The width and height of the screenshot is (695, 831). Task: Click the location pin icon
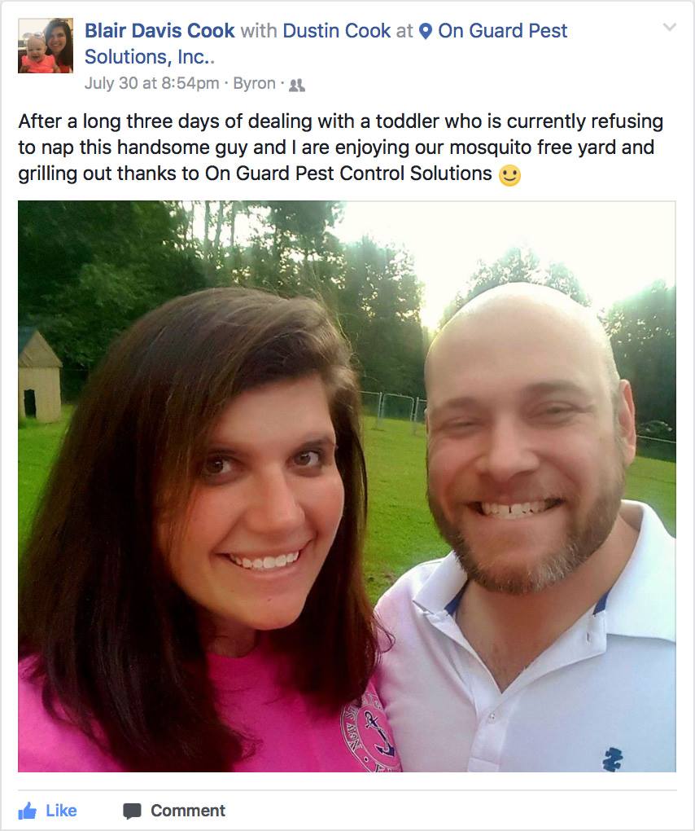425,32
